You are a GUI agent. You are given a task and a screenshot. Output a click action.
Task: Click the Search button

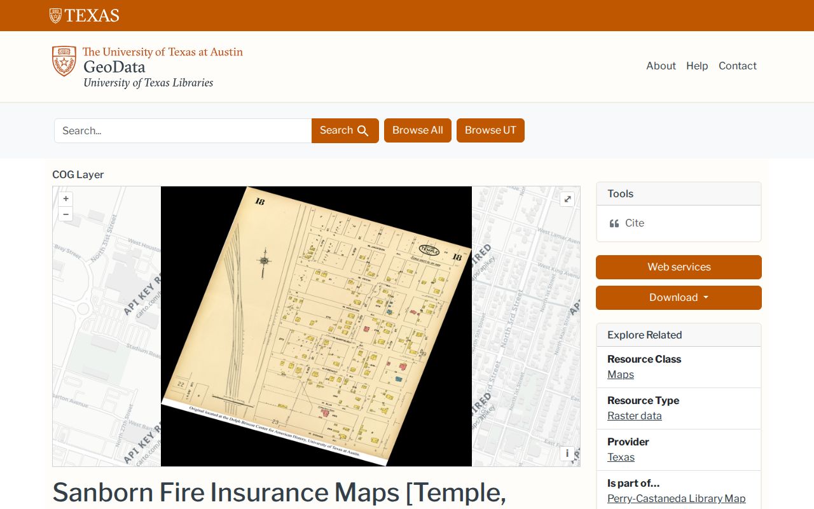[345, 130]
